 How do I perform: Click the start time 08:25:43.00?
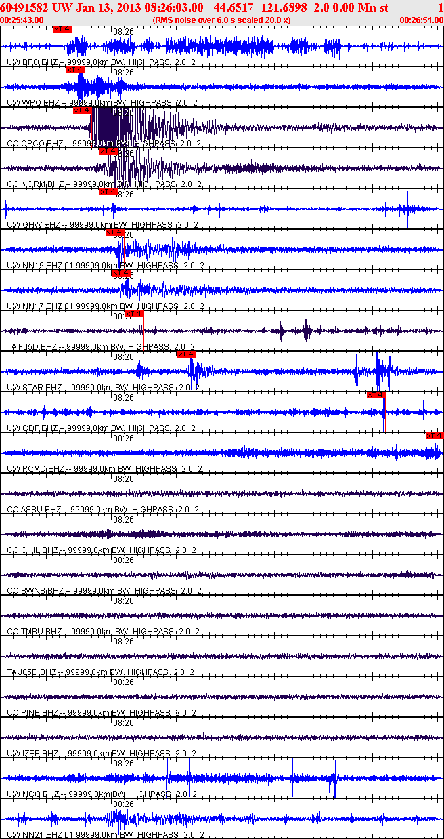pos(22,20)
